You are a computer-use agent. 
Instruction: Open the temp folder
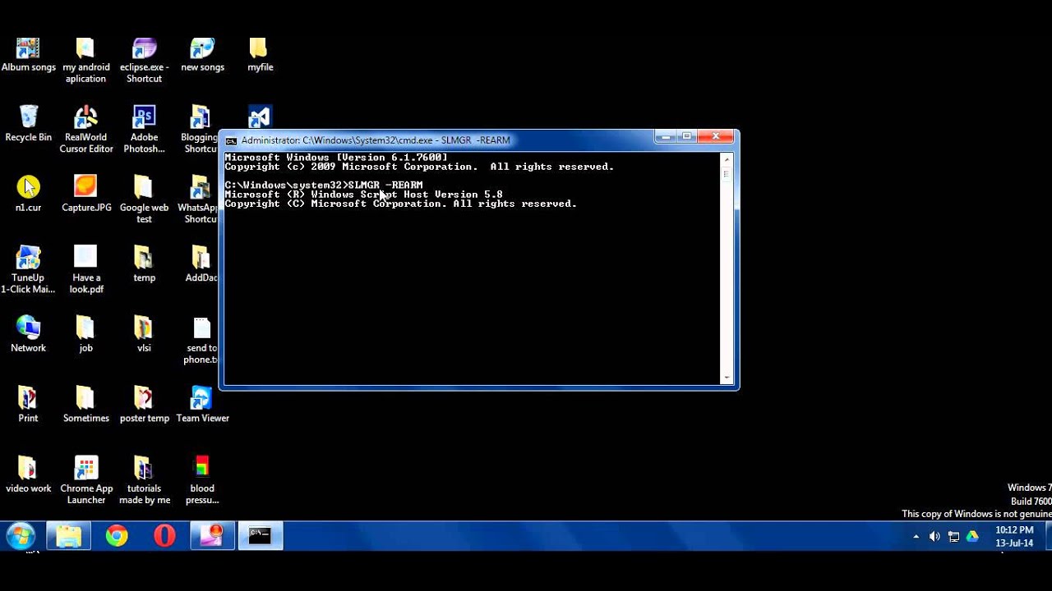144,264
